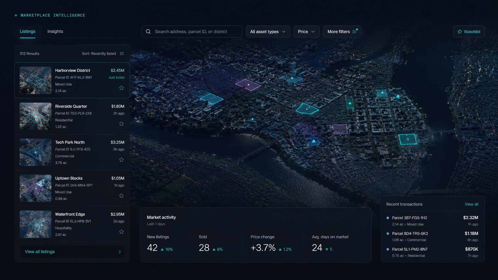Open the Waterfront Edge listing thumbnail
The height and width of the screenshot is (280, 498).
35,224
